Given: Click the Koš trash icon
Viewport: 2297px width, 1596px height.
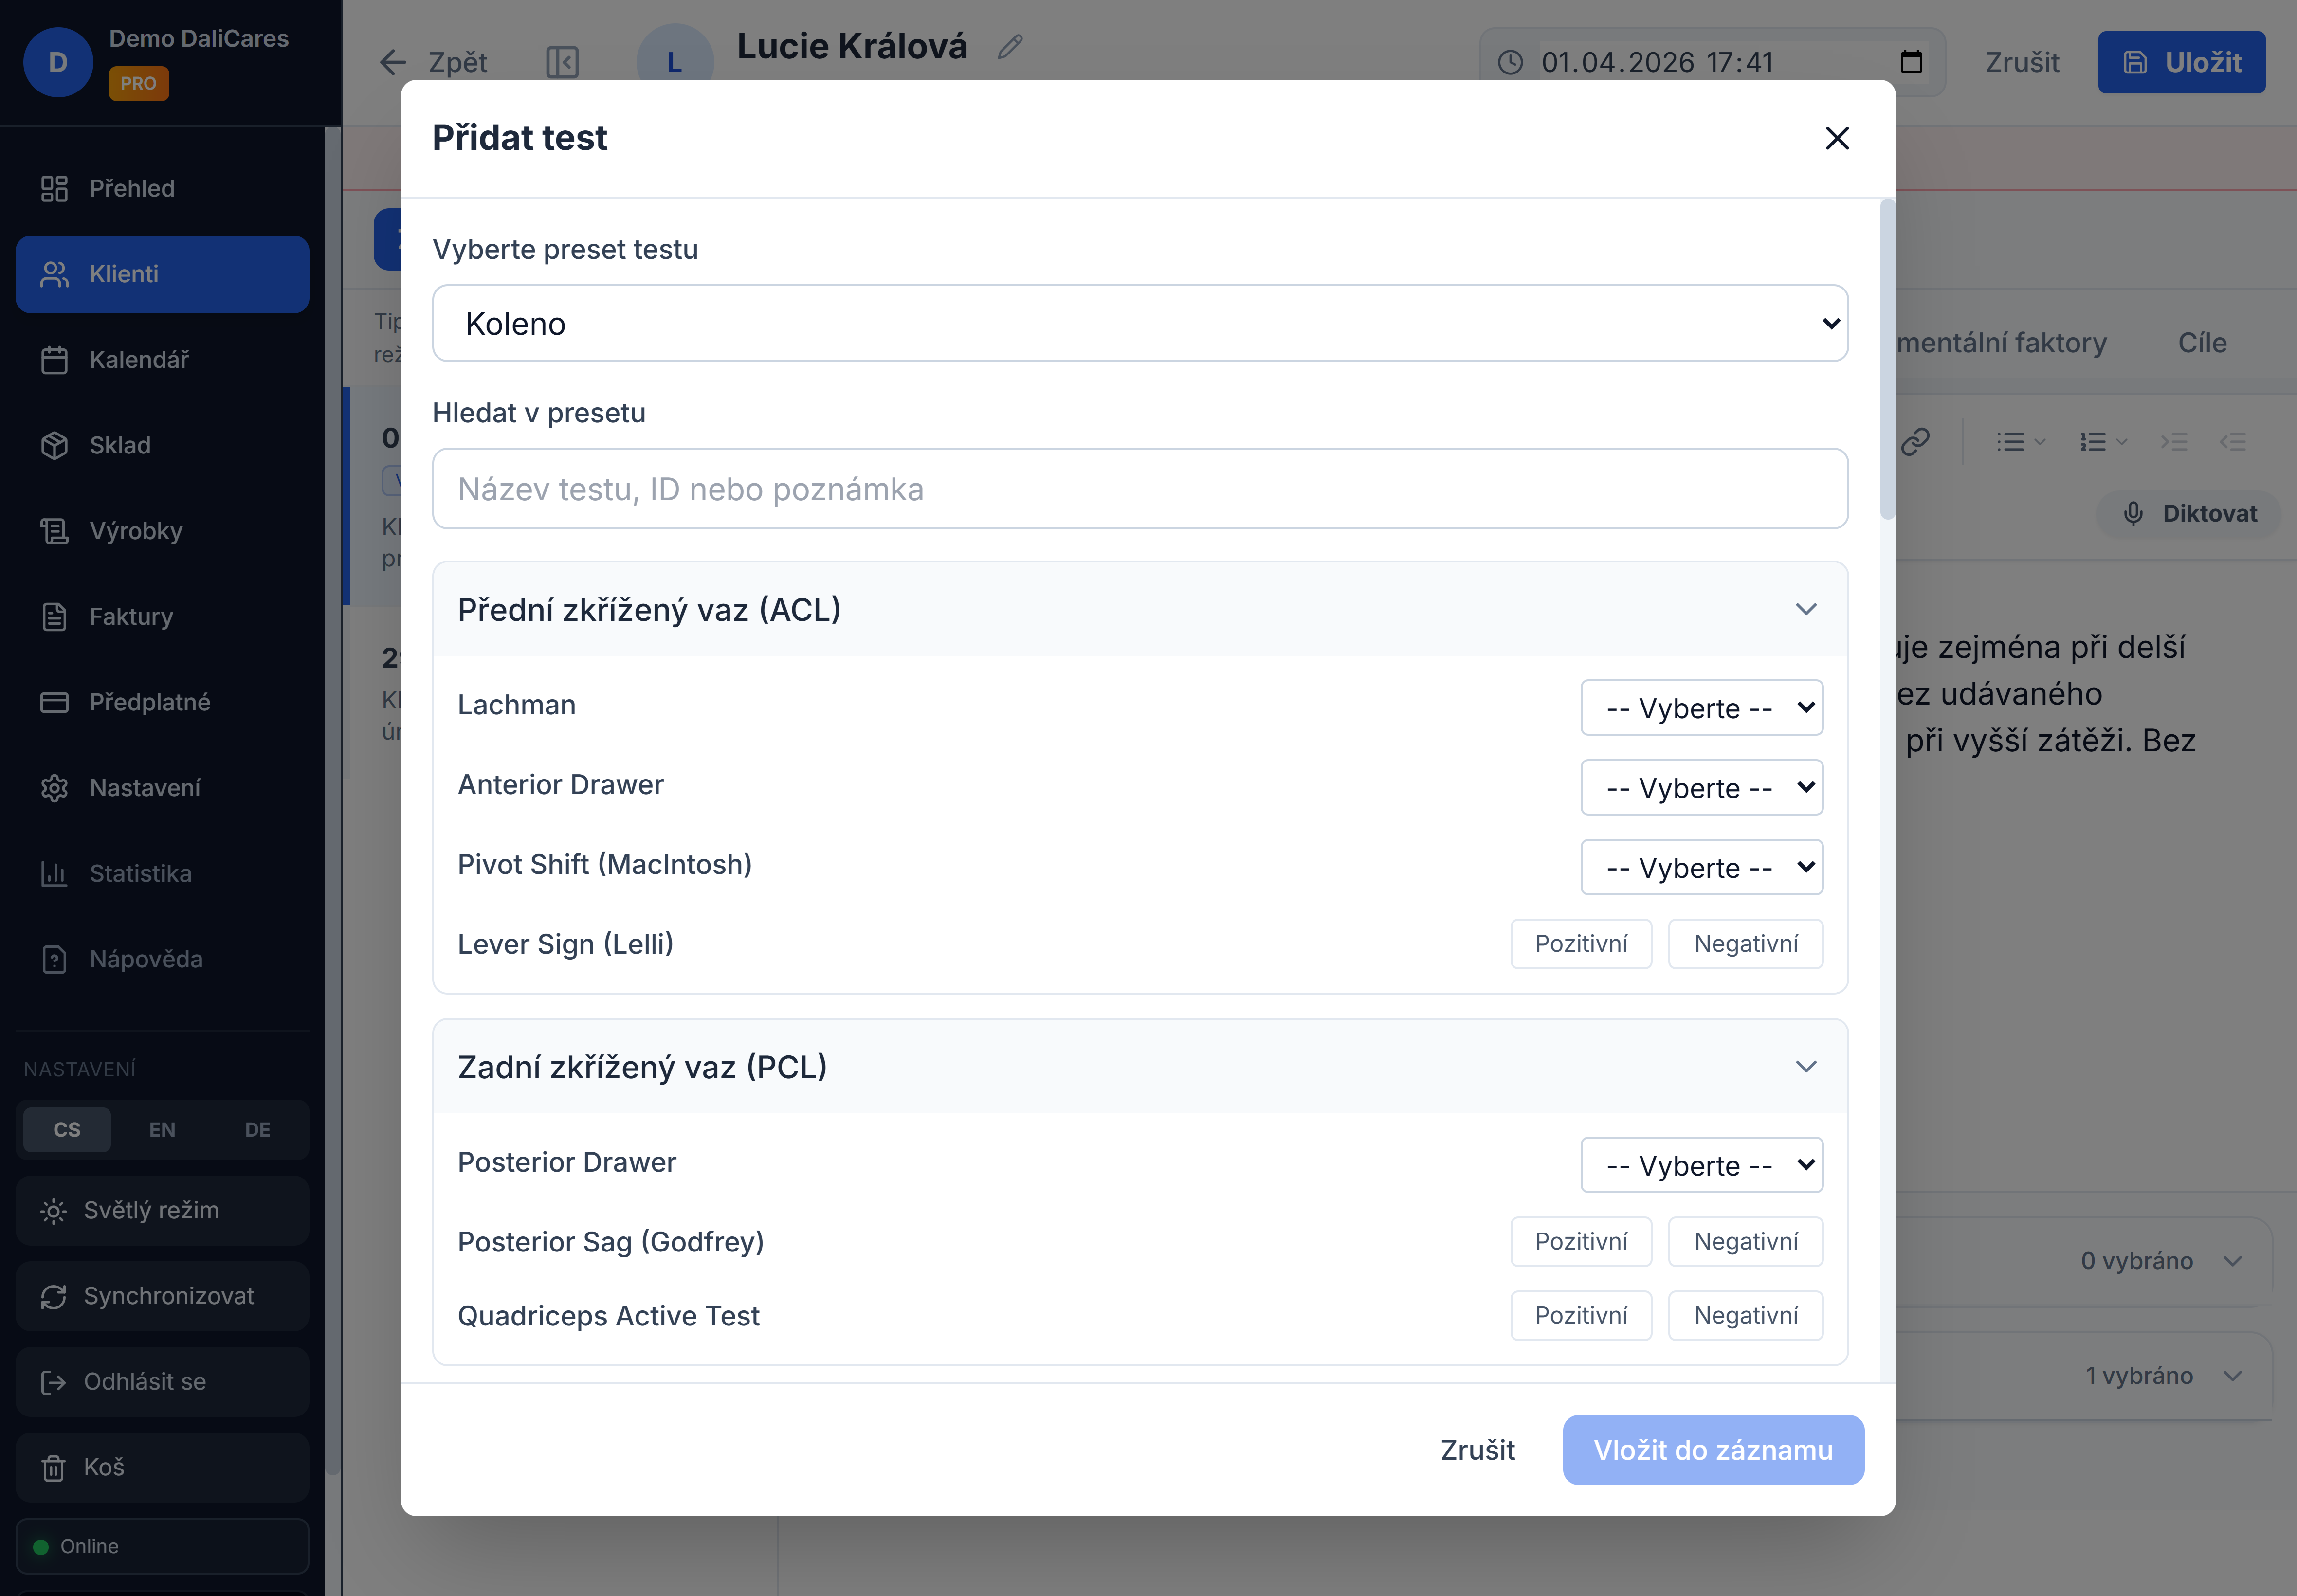Looking at the screenshot, I should (53, 1468).
